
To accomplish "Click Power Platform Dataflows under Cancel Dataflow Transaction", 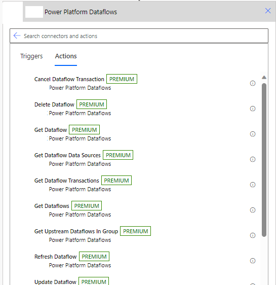I will tap(80, 88).
